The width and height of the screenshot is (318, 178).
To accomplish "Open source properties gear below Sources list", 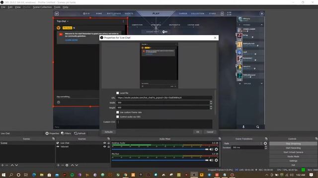I will 67,165.
